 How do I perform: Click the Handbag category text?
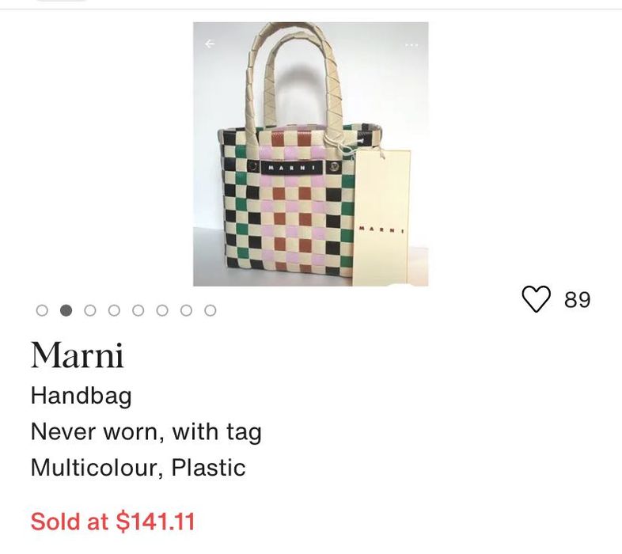click(81, 396)
